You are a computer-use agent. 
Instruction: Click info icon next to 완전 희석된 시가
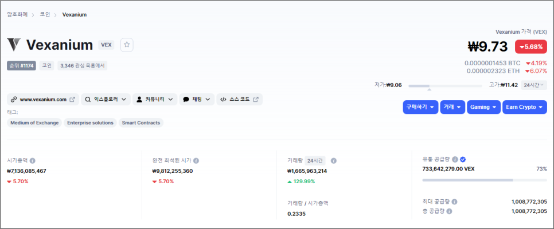(197, 161)
